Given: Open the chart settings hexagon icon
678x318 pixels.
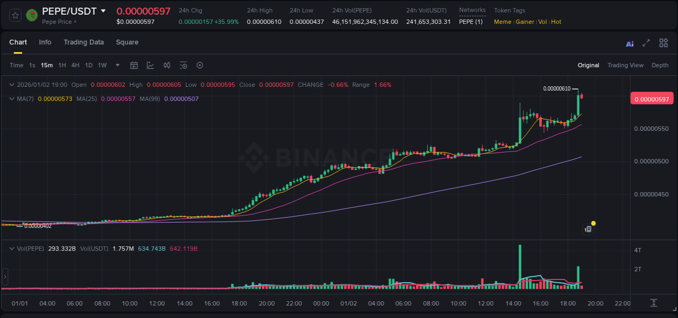Looking at the screenshot, I should pos(200,65).
